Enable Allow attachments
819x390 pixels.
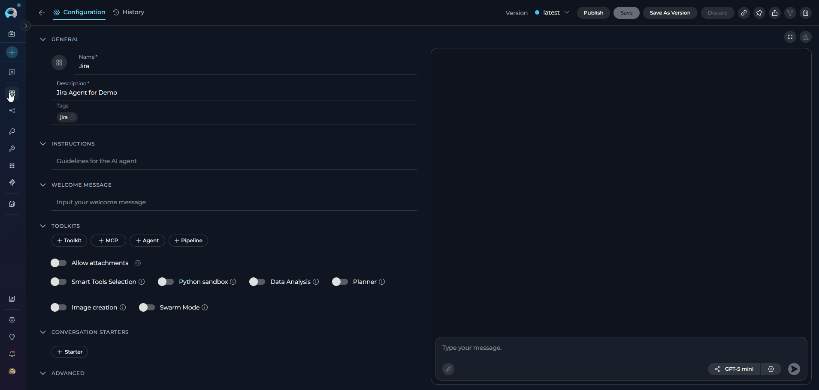click(x=58, y=263)
